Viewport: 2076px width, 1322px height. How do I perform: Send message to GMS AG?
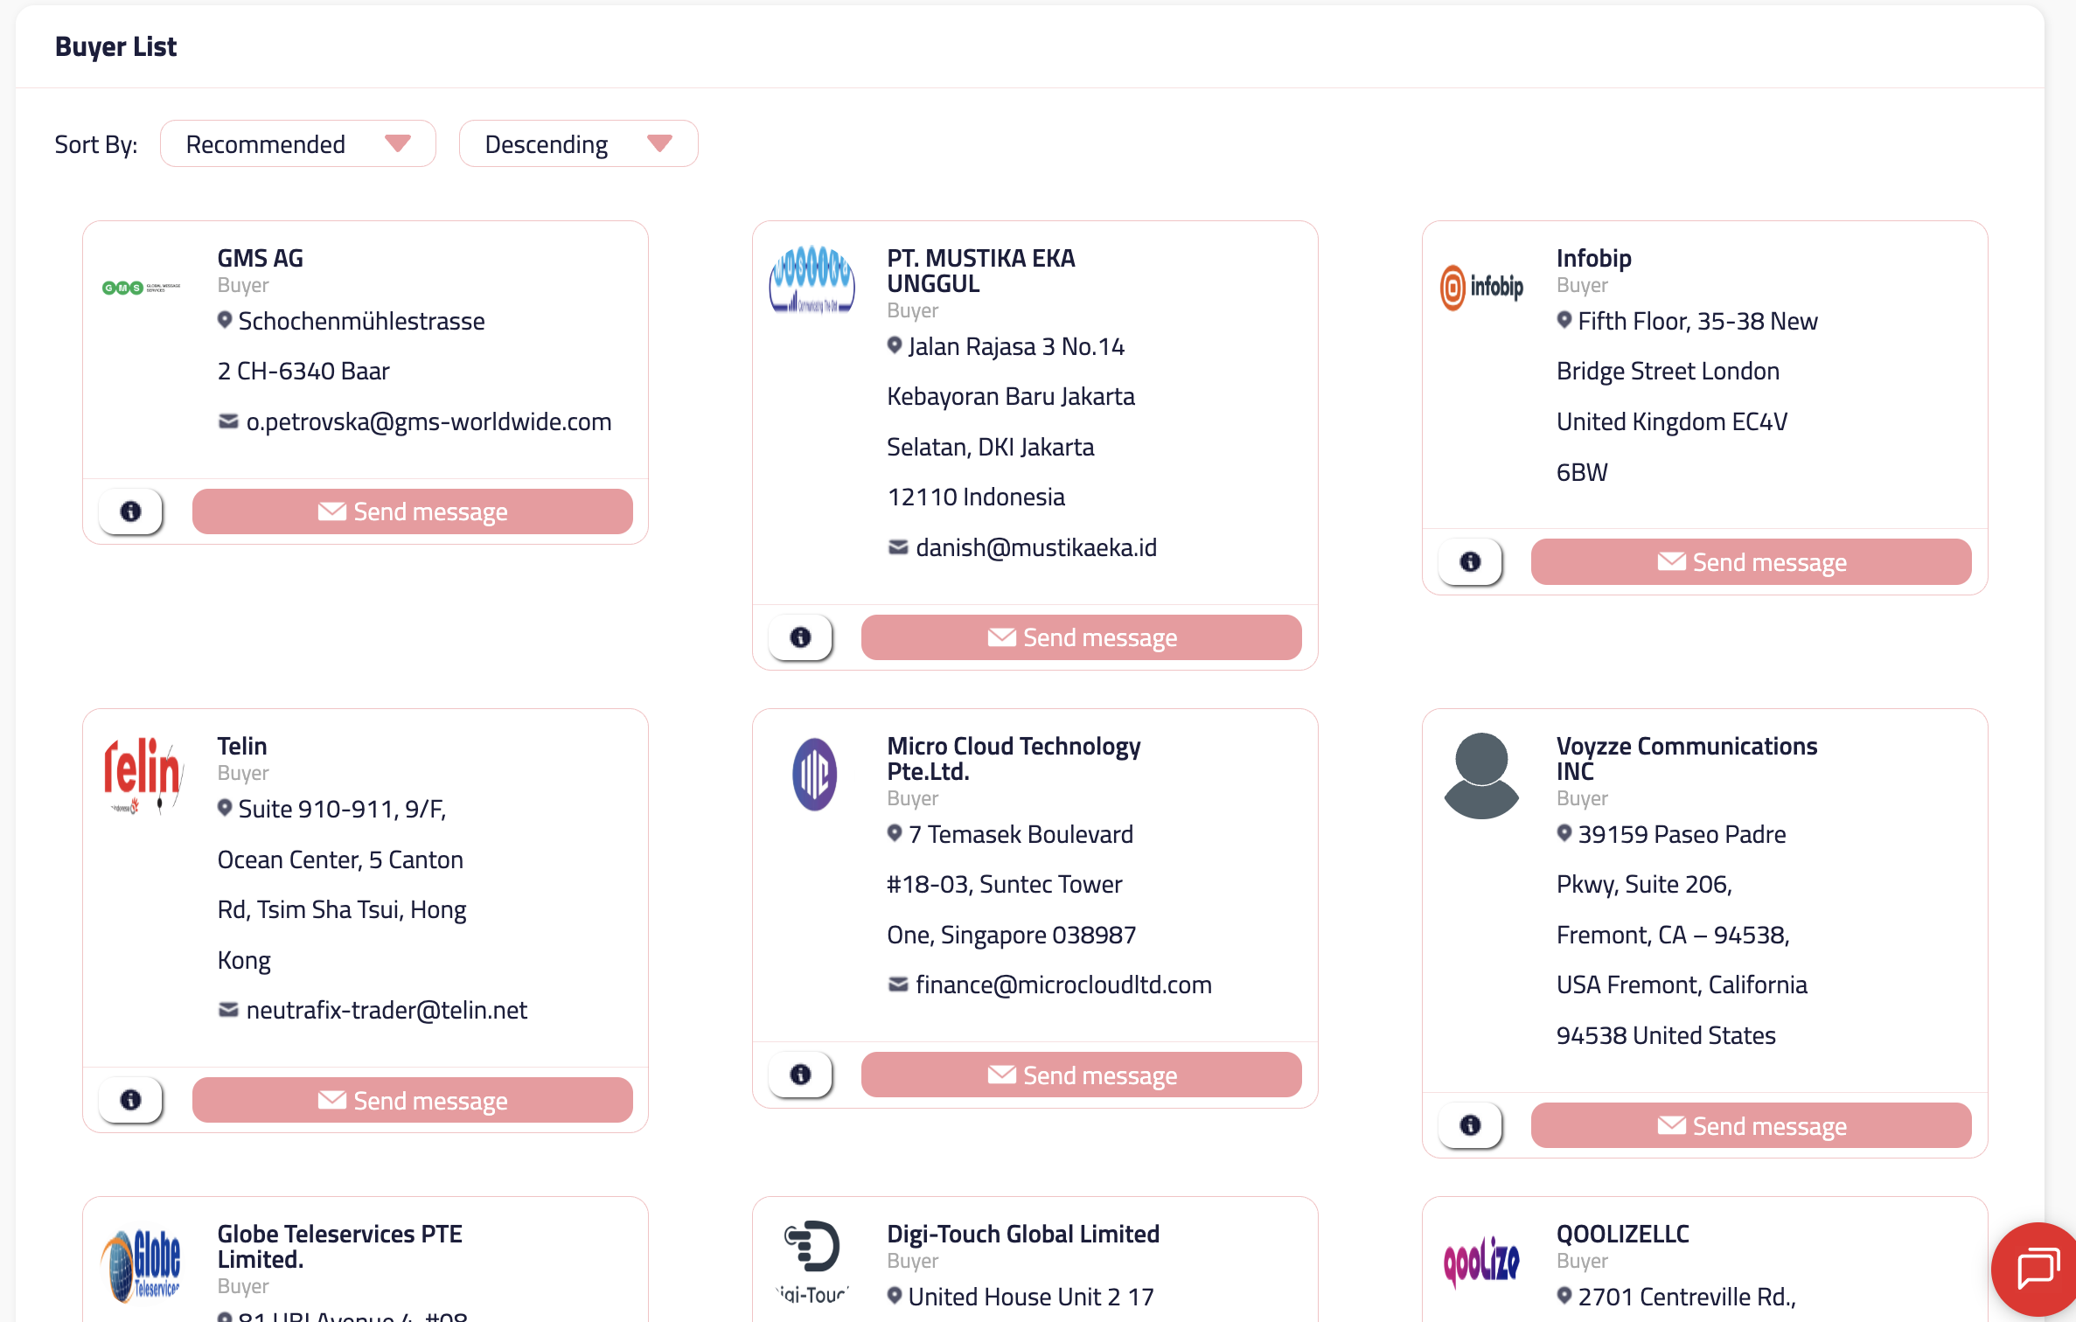[412, 511]
